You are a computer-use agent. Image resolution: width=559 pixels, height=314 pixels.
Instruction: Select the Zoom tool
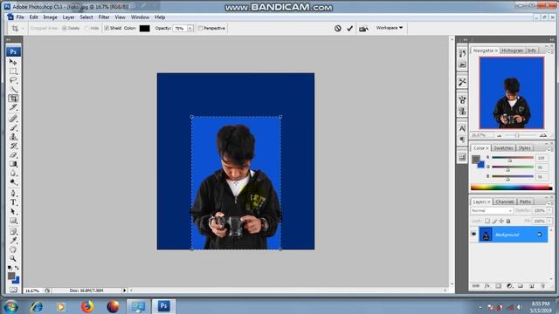(13, 258)
